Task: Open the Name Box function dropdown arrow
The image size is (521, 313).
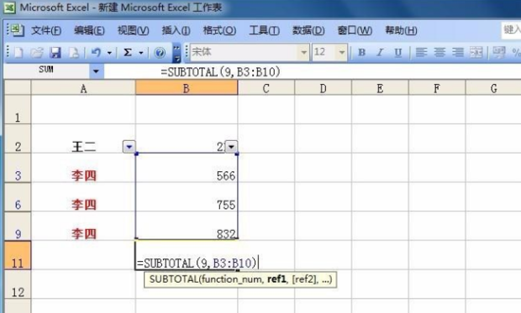Action: pos(96,71)
